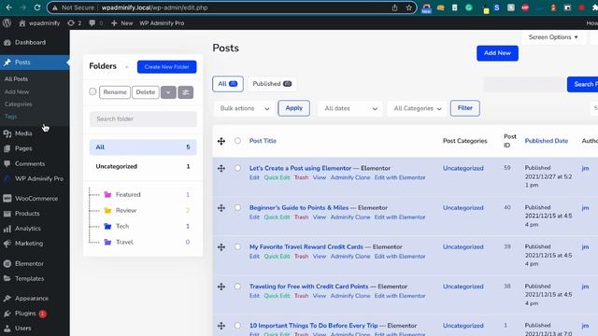
Task: Sort by Published Date column header
Action: point(546,141)
